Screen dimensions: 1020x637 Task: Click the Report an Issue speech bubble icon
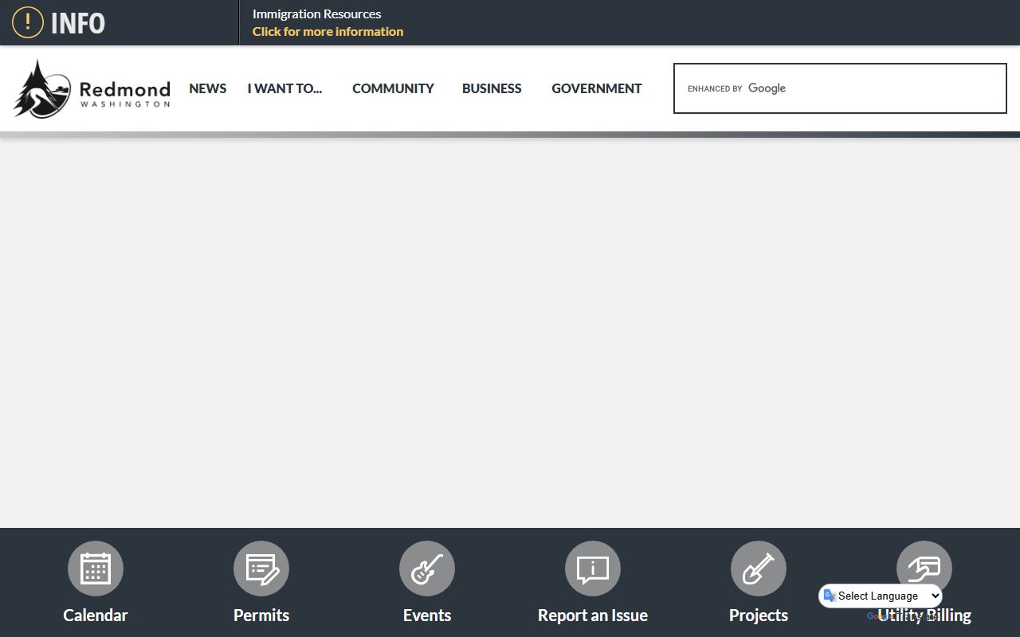593,569
